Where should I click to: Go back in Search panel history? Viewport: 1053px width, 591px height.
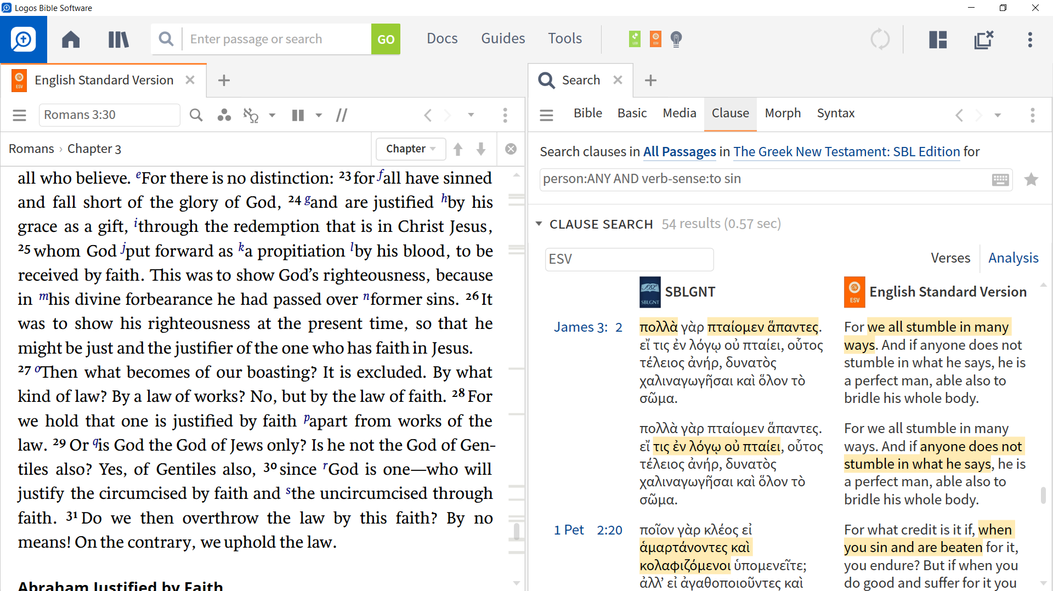click(959, 115)
